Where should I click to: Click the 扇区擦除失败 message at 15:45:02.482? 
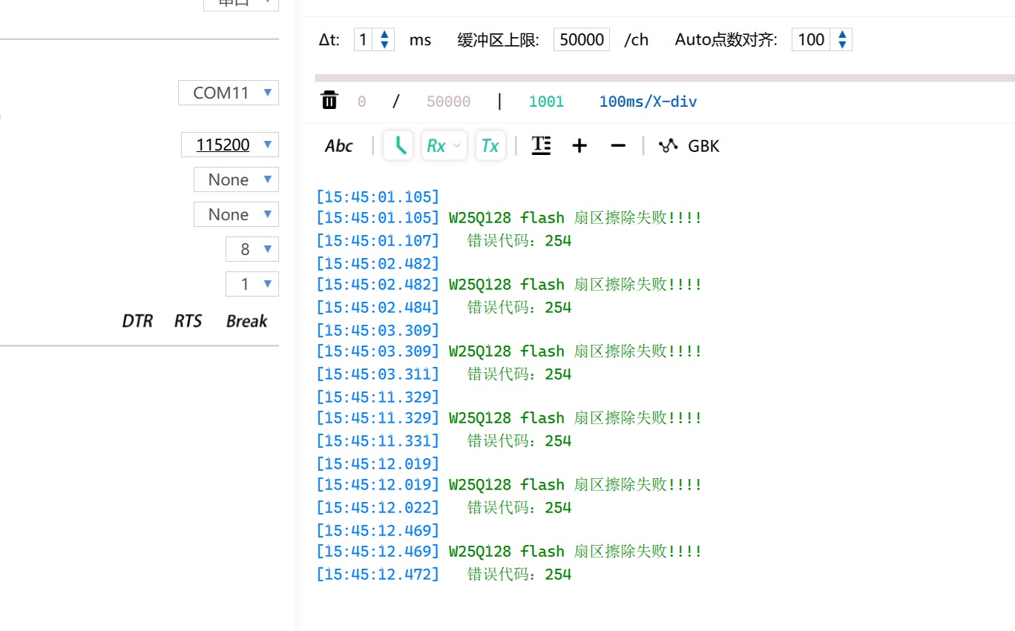575,285
